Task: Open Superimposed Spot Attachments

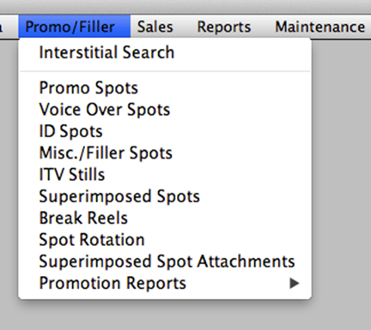Action: click(165, 261)
